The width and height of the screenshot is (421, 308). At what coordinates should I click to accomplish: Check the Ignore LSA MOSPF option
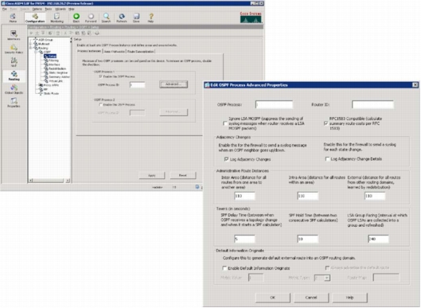coord(225,123)
